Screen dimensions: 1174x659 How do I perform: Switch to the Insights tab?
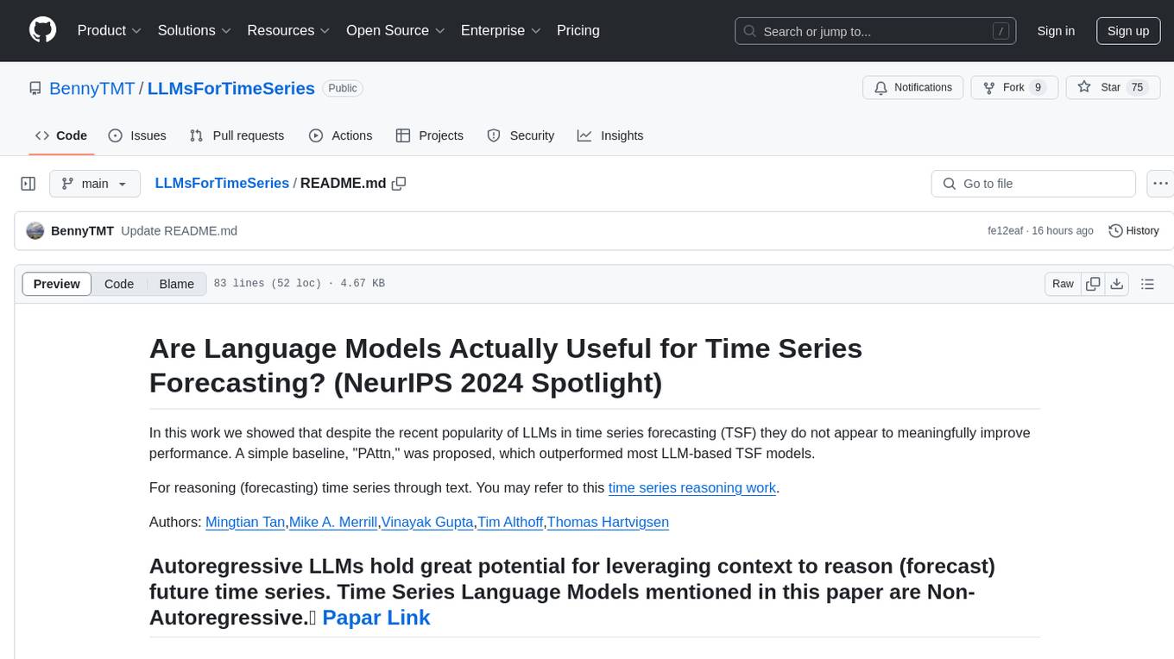[610, 135]
